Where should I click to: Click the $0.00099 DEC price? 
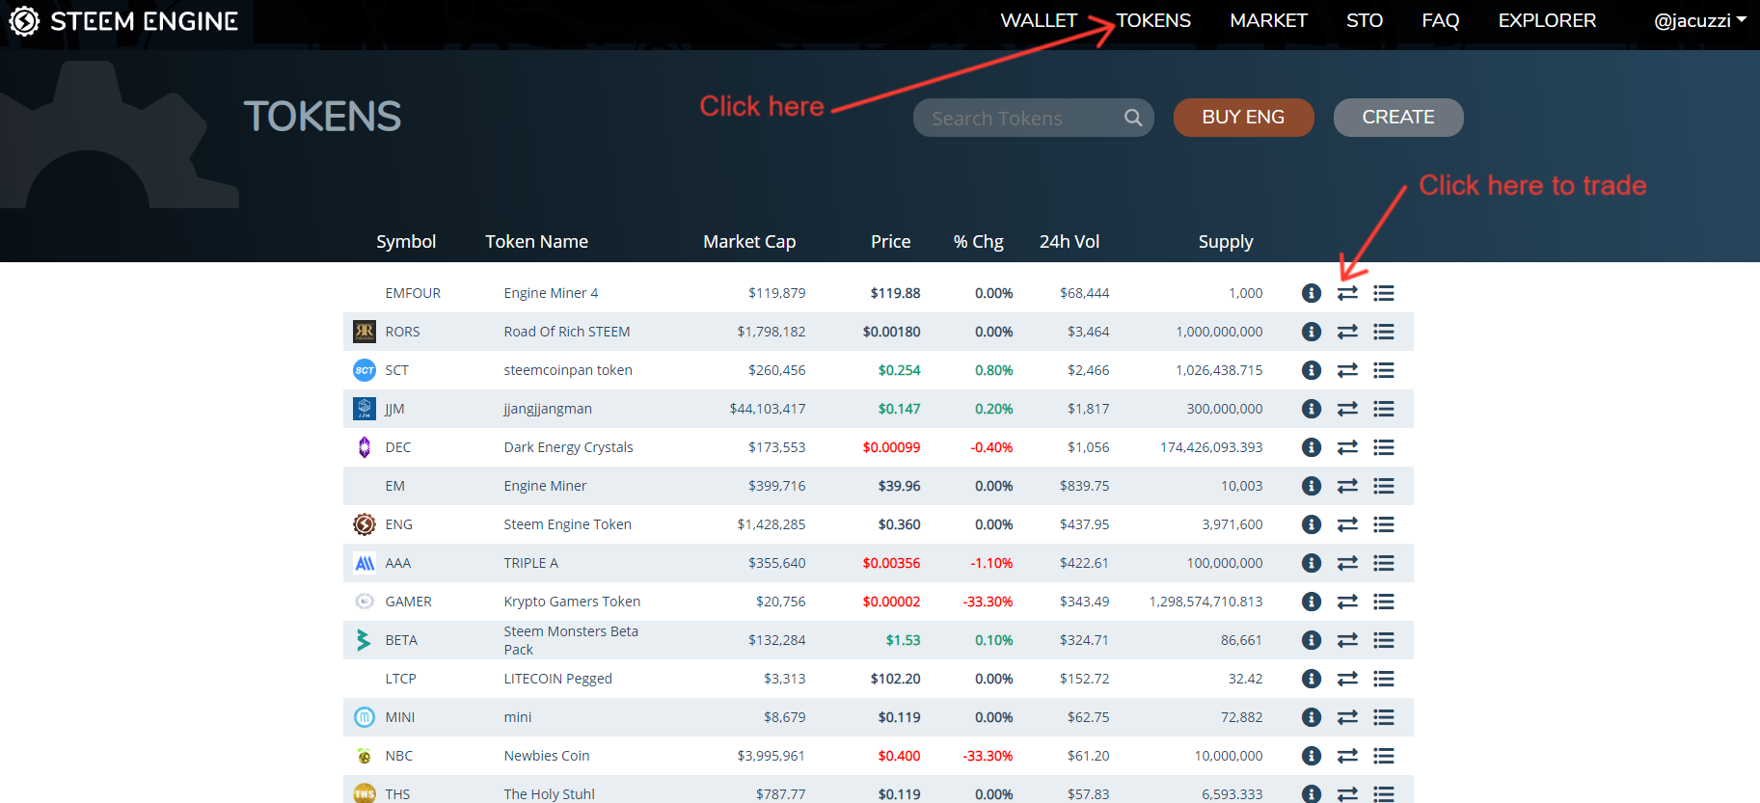point(891,447)
